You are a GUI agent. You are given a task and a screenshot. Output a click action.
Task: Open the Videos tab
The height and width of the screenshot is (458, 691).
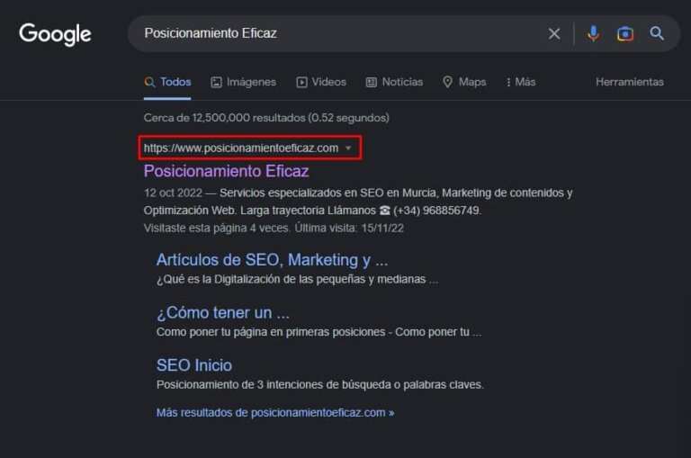click(x=321, y=82)
